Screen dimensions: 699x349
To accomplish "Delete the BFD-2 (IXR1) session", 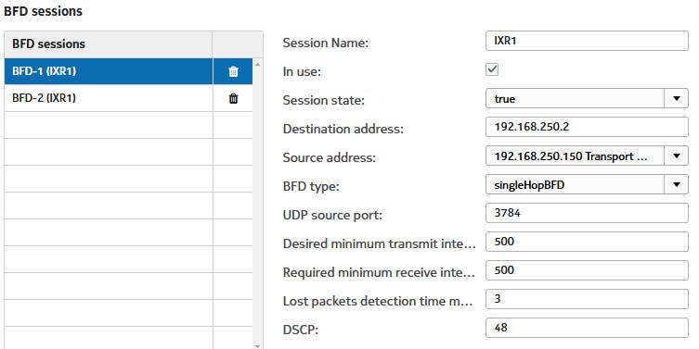I will pyautogui.click(x=233, y=99).
